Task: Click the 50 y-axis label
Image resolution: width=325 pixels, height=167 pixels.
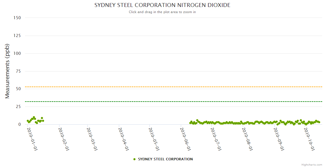Action: [x=18, y=89]
